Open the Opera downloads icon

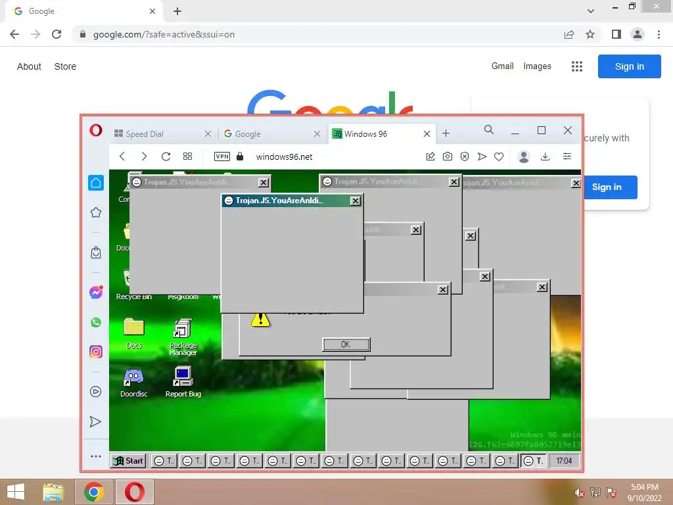point(545,156)
